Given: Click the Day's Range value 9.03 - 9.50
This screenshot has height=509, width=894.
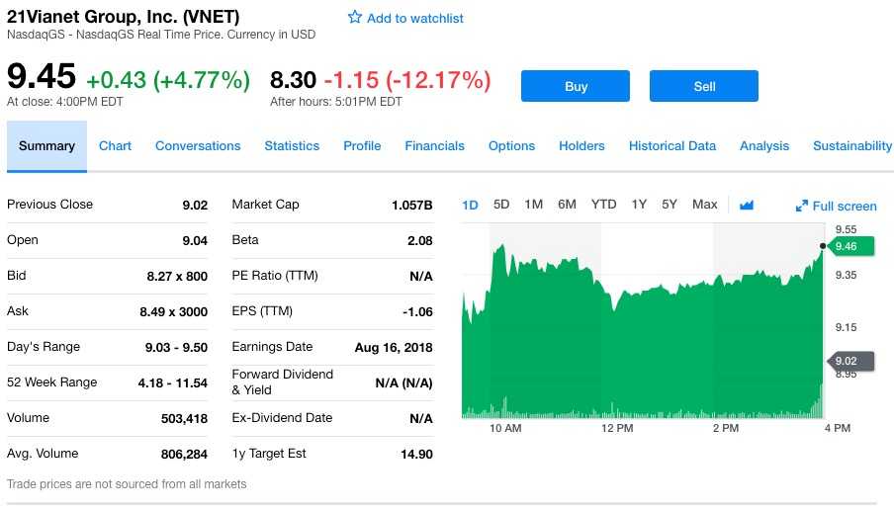Looking at the screenshot, I should [x=176, y=347].
